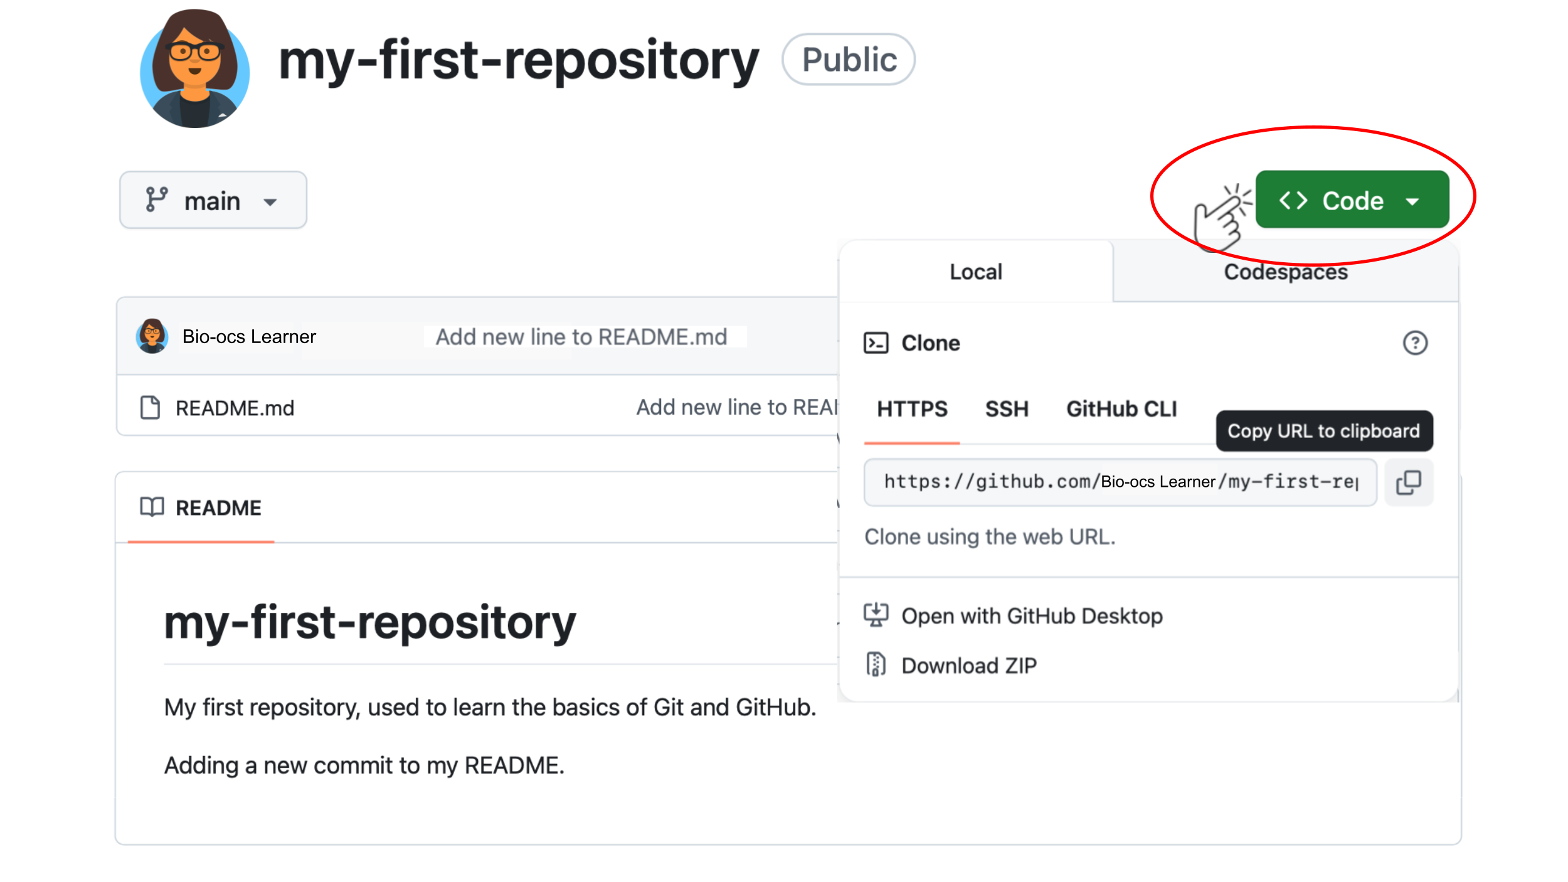Click Download ZIP option
The width and height of the screenshot is (1568, 882).
point(969,666)
